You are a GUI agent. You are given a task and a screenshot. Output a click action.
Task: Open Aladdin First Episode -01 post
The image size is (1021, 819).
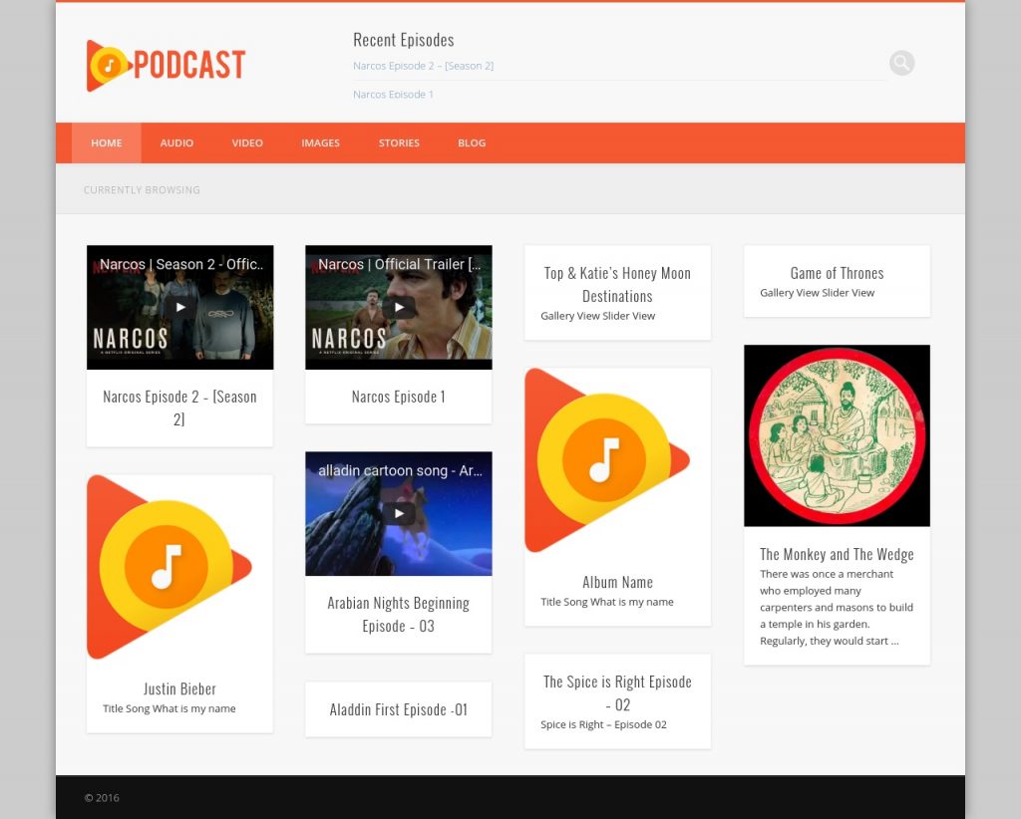point(399,709)
